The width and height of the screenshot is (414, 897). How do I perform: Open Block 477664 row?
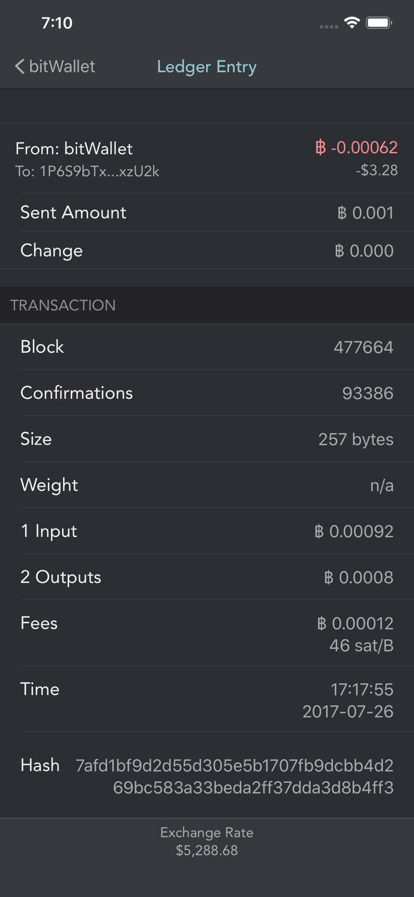(x=206, y=347)
